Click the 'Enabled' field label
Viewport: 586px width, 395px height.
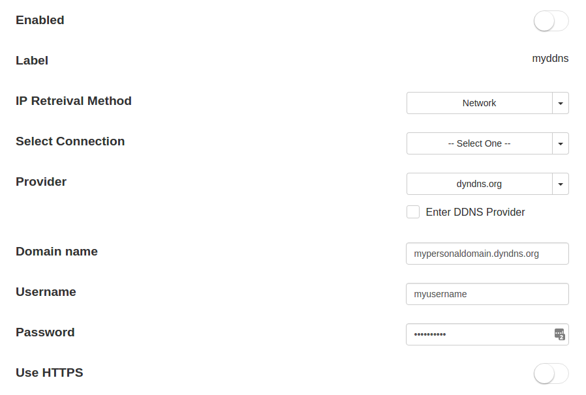[x=40, y=20]
